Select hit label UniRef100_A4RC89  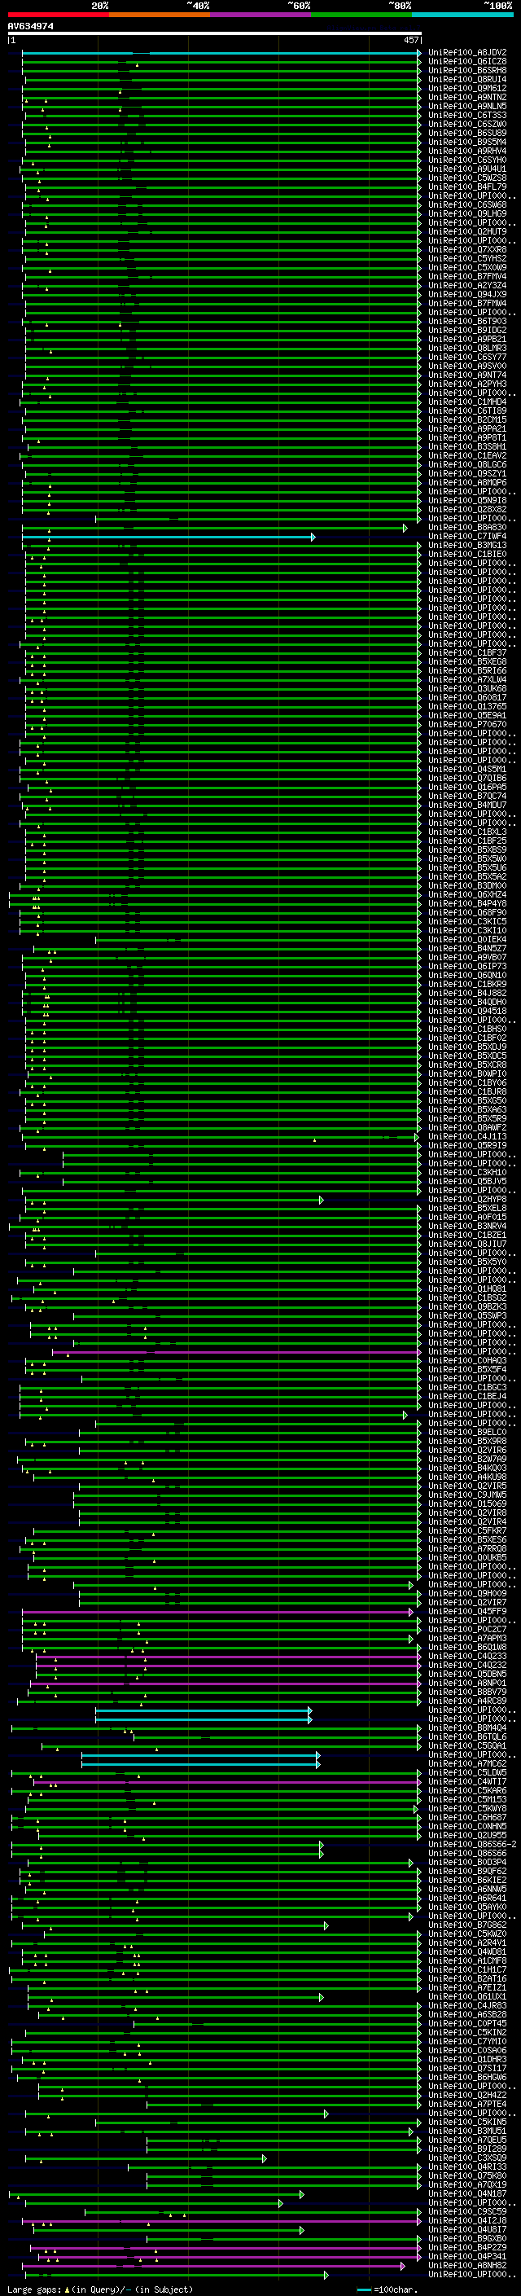click(467, 1701)
